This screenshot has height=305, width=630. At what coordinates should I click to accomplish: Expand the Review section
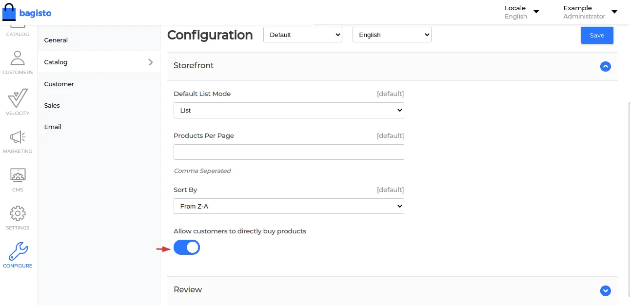click(605, 290)
